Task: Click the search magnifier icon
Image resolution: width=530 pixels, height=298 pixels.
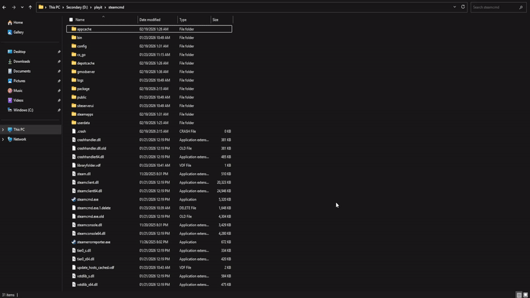Action: click(521, 7)
